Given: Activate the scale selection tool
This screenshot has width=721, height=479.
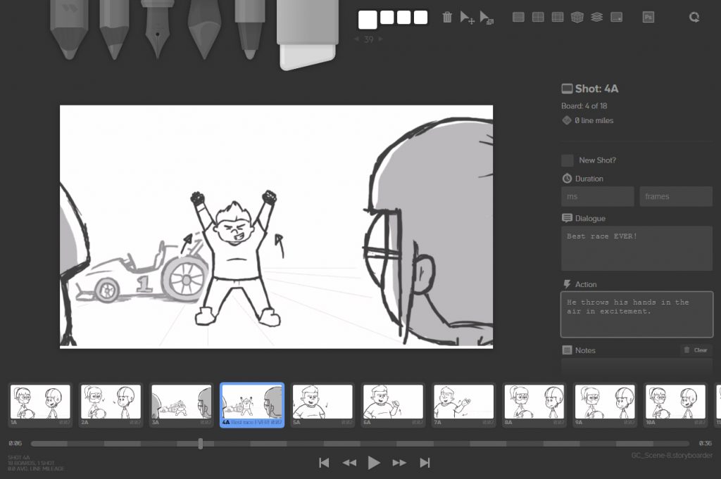Looking at the screenshot, I should (487, 18).
